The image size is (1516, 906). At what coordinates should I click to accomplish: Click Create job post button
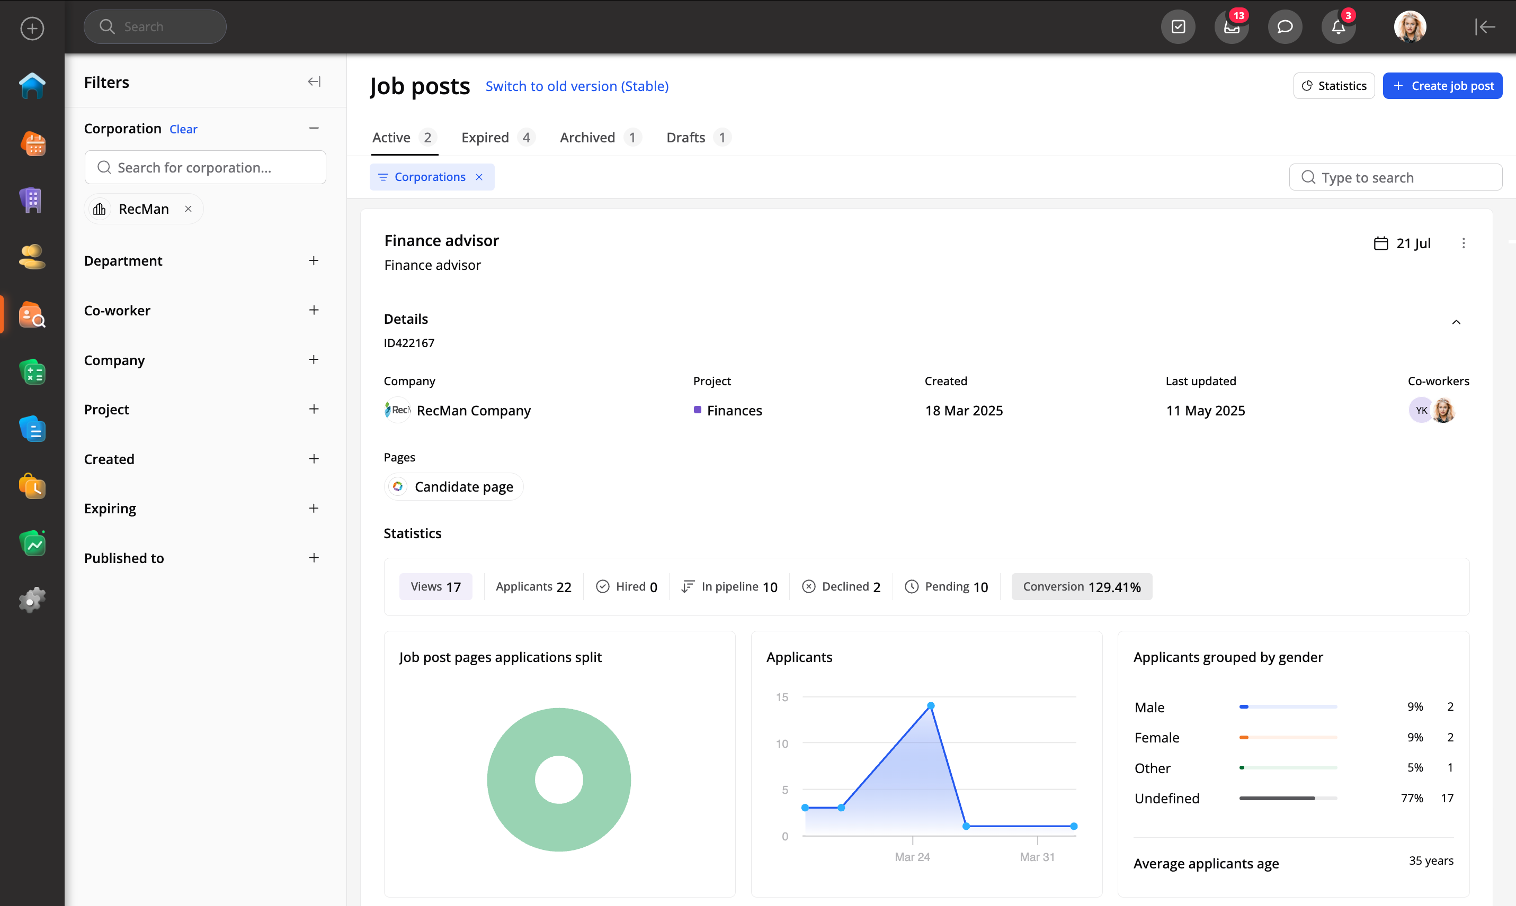click(x=1442, y=86)
